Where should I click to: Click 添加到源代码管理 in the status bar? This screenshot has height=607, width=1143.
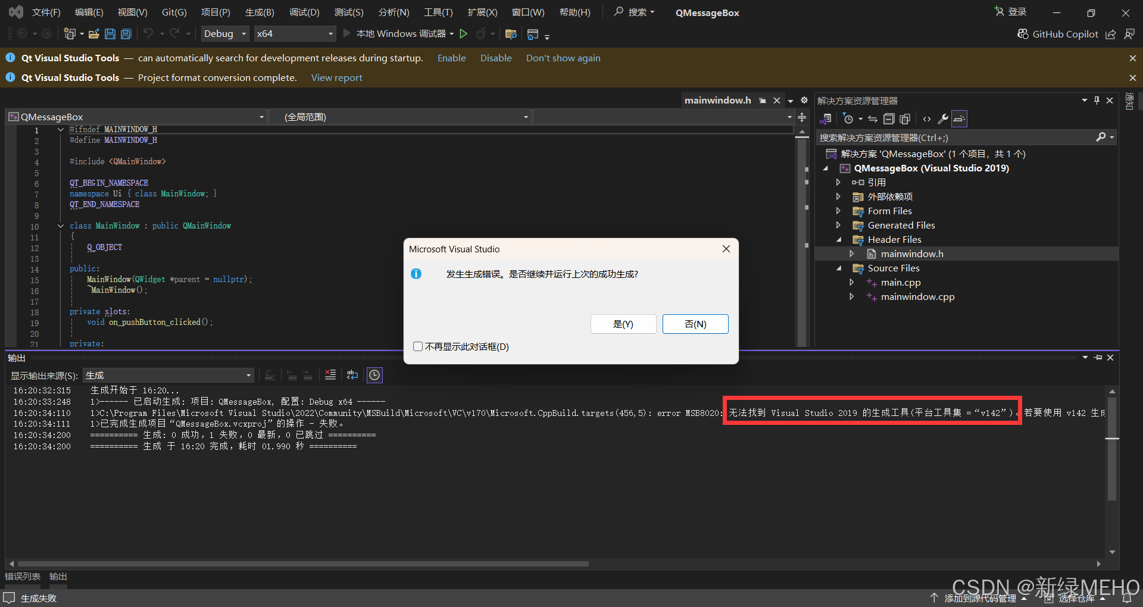(x=980, y=598)
